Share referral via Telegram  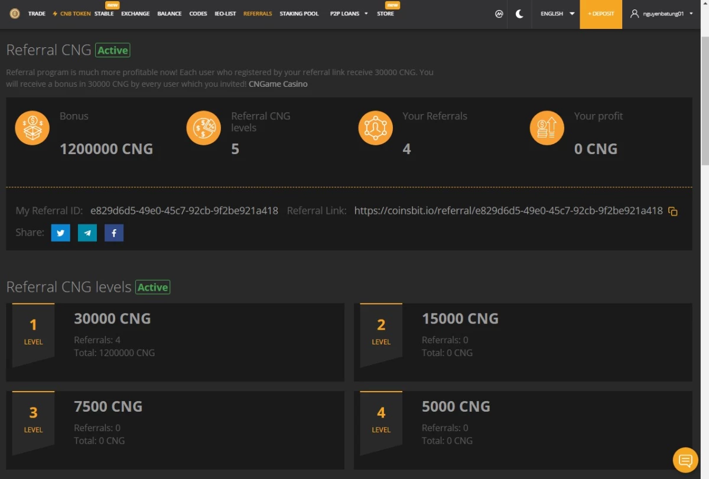[x=87, y=233]
